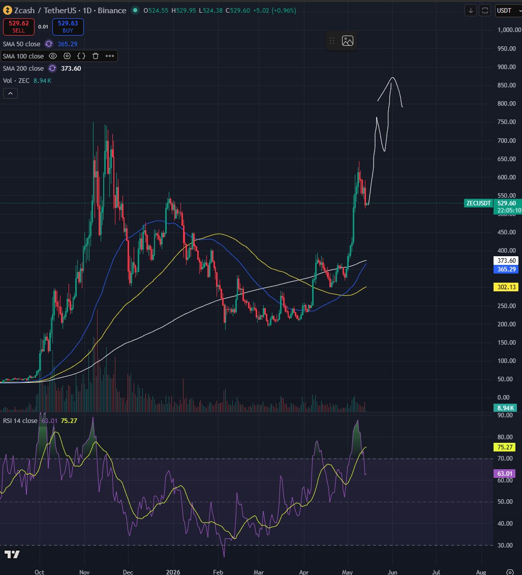Click the blue 529.63 BUY button
522x575 pixels.
(x=68, y=27)
